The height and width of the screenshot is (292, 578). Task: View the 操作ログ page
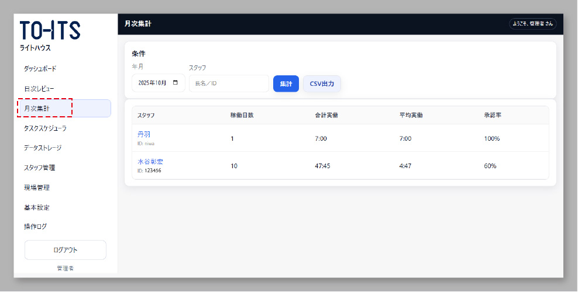35,227
